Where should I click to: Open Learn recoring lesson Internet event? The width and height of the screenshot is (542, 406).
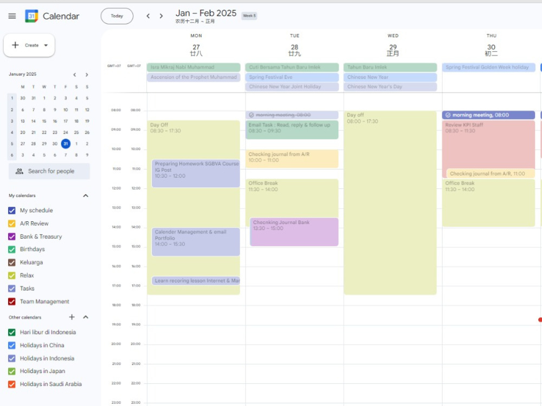tap(196, 280)
